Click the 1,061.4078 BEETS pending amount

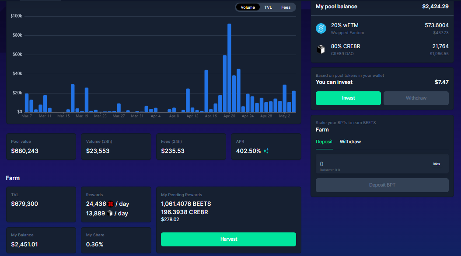tap(186, 204)
